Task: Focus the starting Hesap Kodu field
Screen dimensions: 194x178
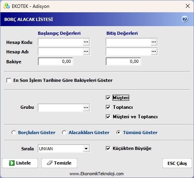Action: 61,42
